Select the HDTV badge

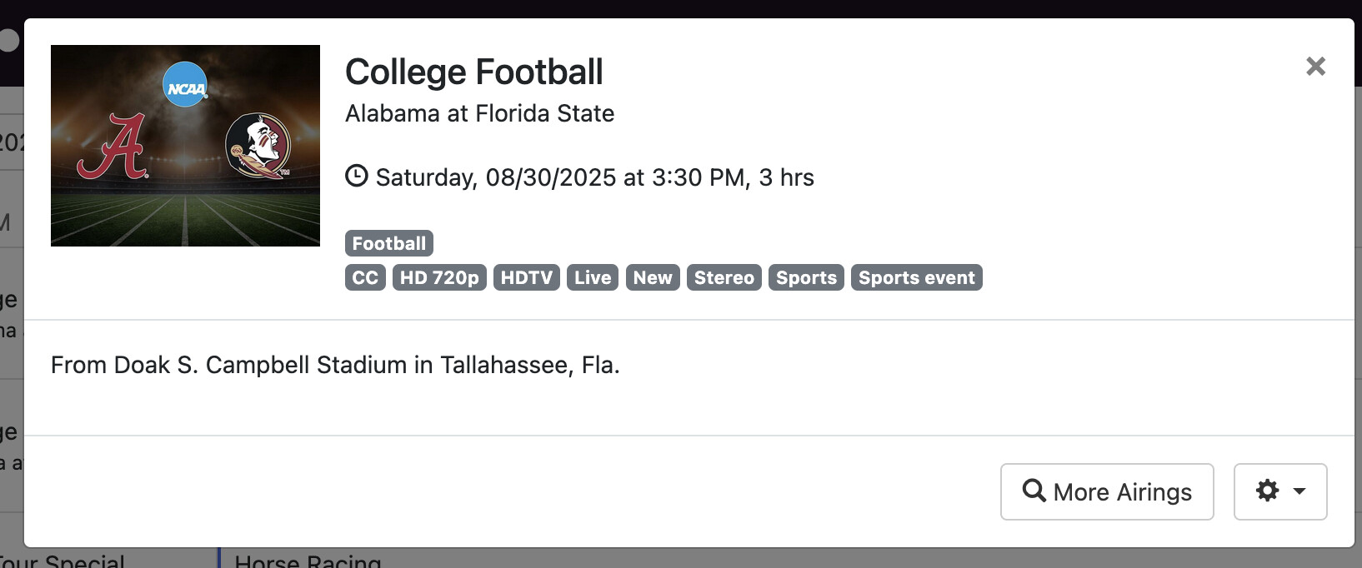point(526,277)
